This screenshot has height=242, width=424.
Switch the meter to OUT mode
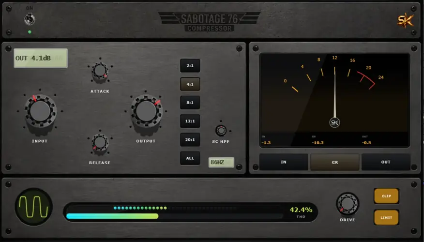pos(386,162)
